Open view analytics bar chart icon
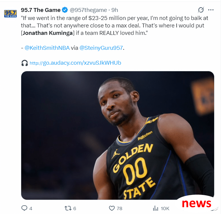Screen dimensions: 221x214 coord(156,208)
